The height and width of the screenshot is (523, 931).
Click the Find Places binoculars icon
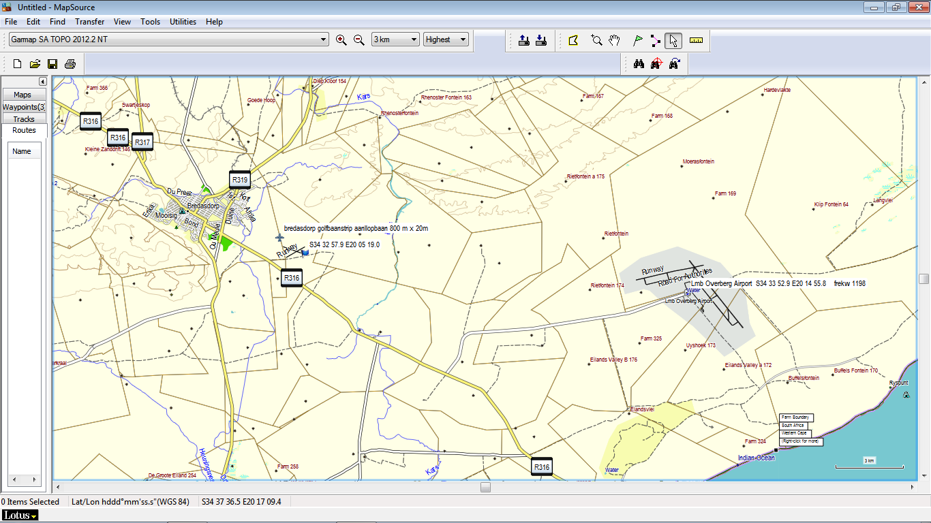point(639,64)
